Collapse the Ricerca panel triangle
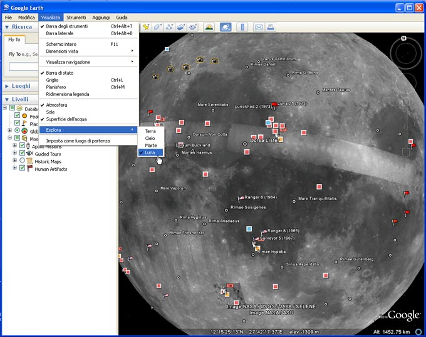This screenshot has width=426, height=337. coord(7,27)
